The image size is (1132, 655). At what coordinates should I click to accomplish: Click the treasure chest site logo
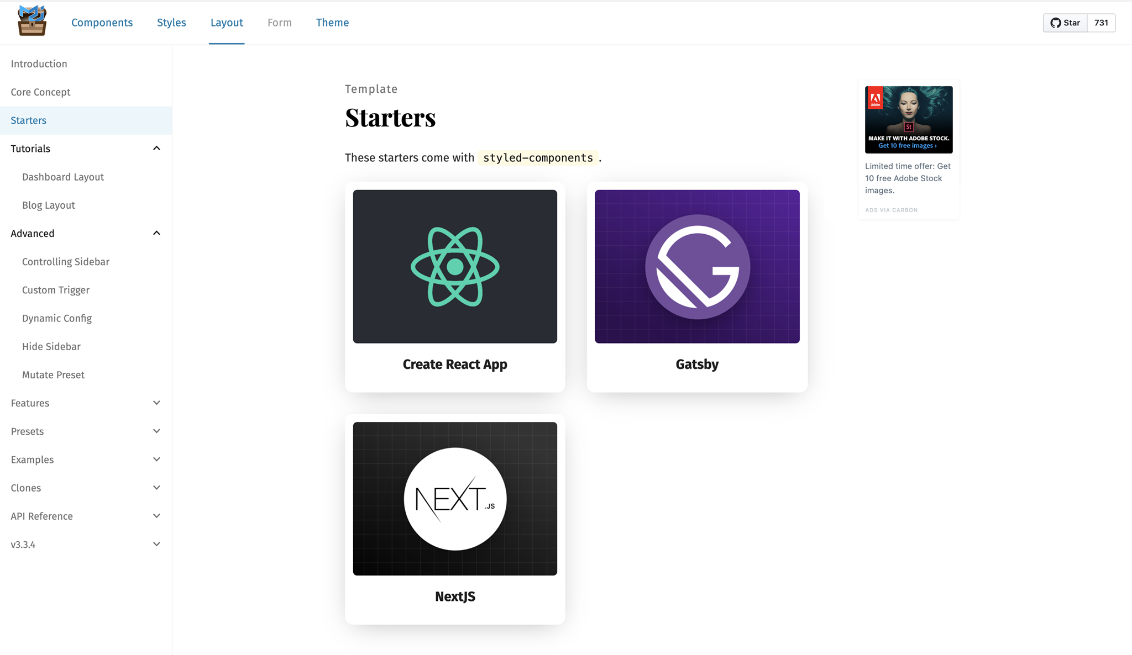click(32, 21)
